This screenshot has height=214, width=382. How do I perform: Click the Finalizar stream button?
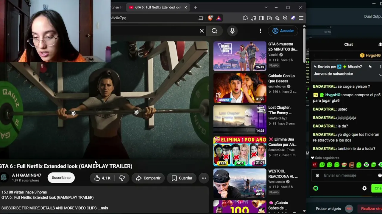pyautogui.click(x=369, y=209)
